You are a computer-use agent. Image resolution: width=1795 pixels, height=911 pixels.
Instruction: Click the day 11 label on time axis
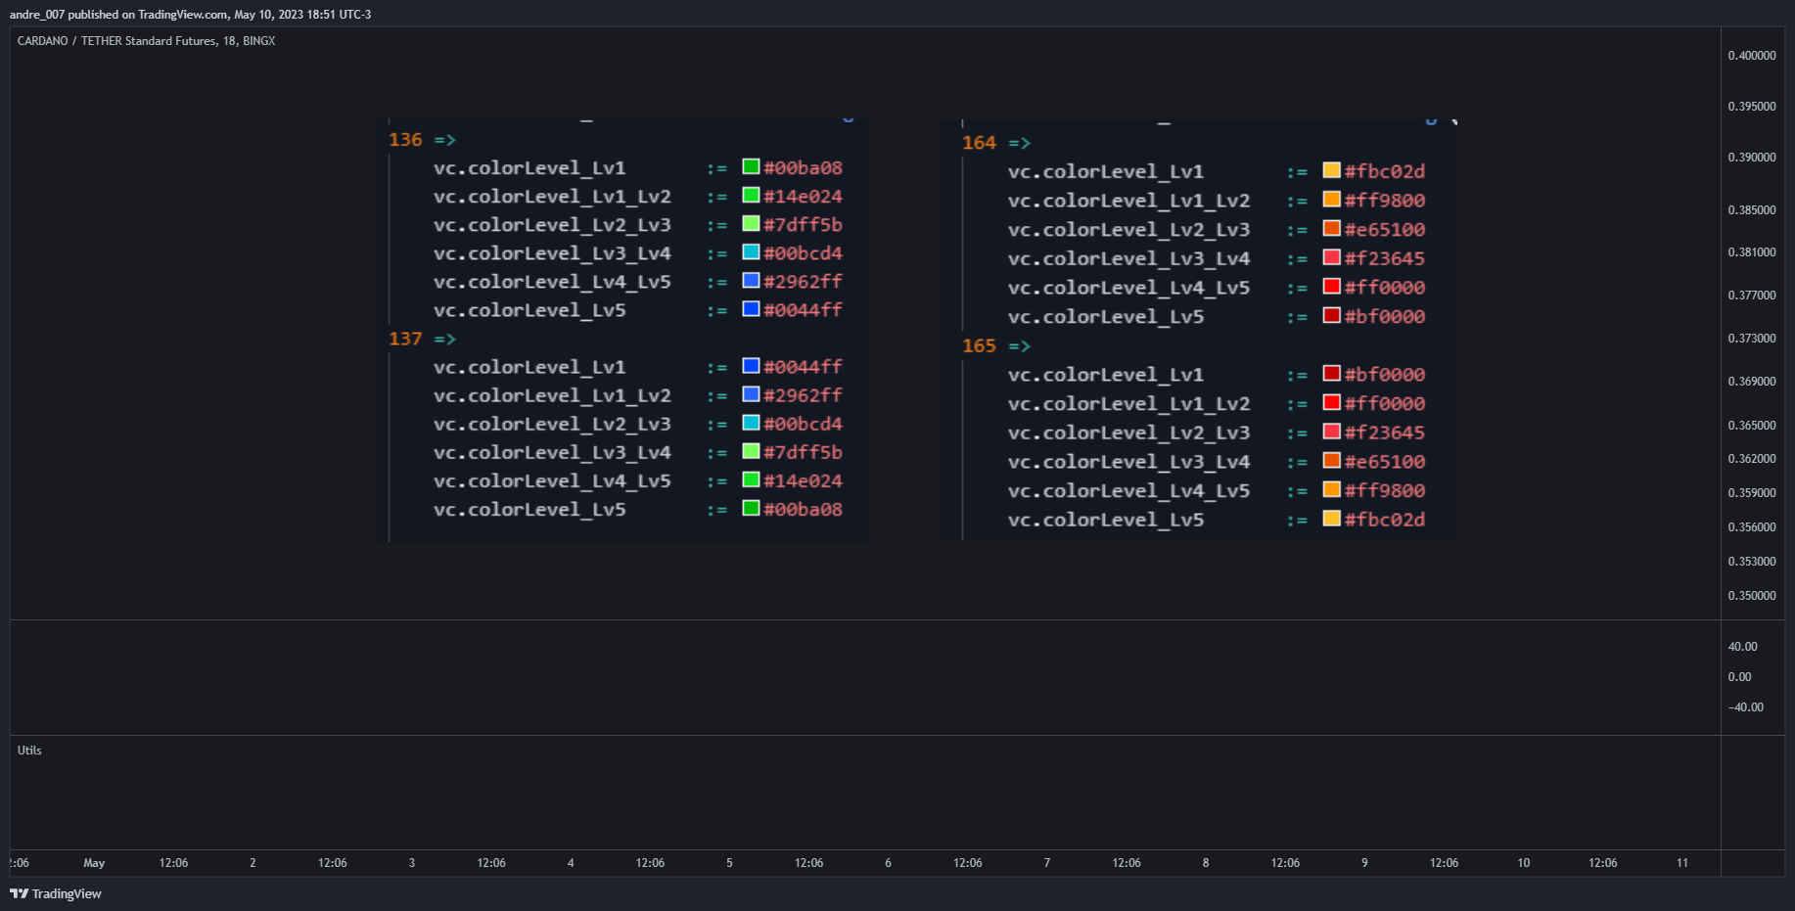click(1682, 863)
